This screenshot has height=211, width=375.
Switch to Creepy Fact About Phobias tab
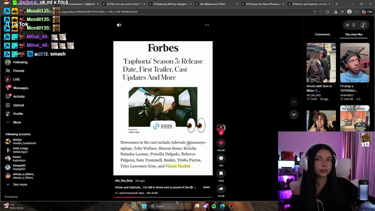click(x=263, y=4)
